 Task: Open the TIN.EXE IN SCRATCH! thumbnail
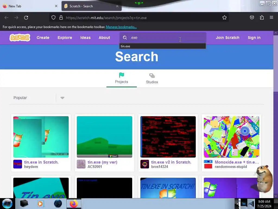[168, 188]
